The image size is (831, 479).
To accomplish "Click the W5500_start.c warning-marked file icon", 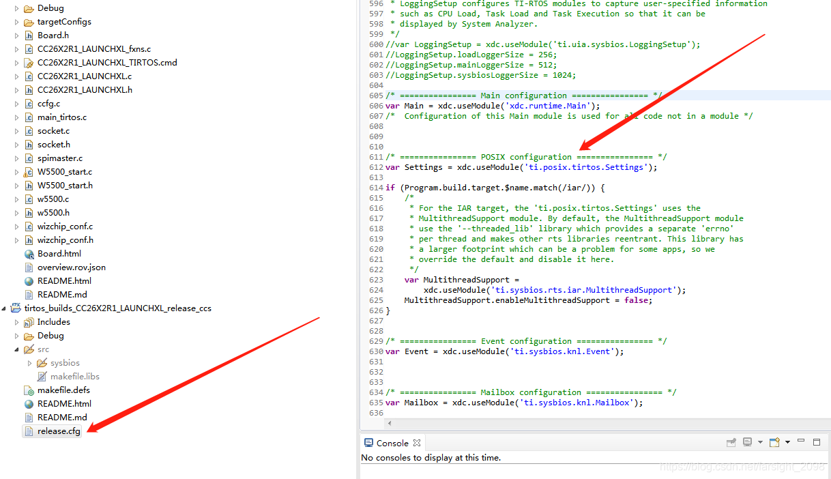I will pos(29,172).
